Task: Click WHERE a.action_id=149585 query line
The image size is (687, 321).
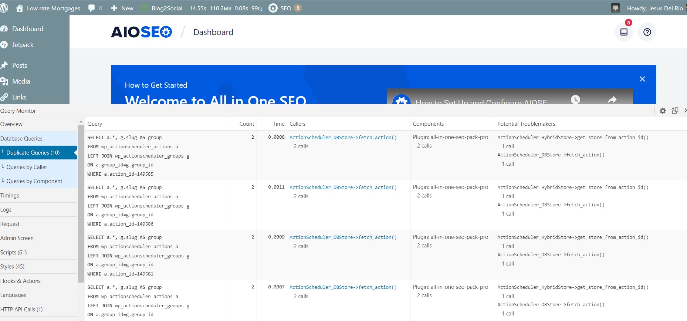Action: 120,174
